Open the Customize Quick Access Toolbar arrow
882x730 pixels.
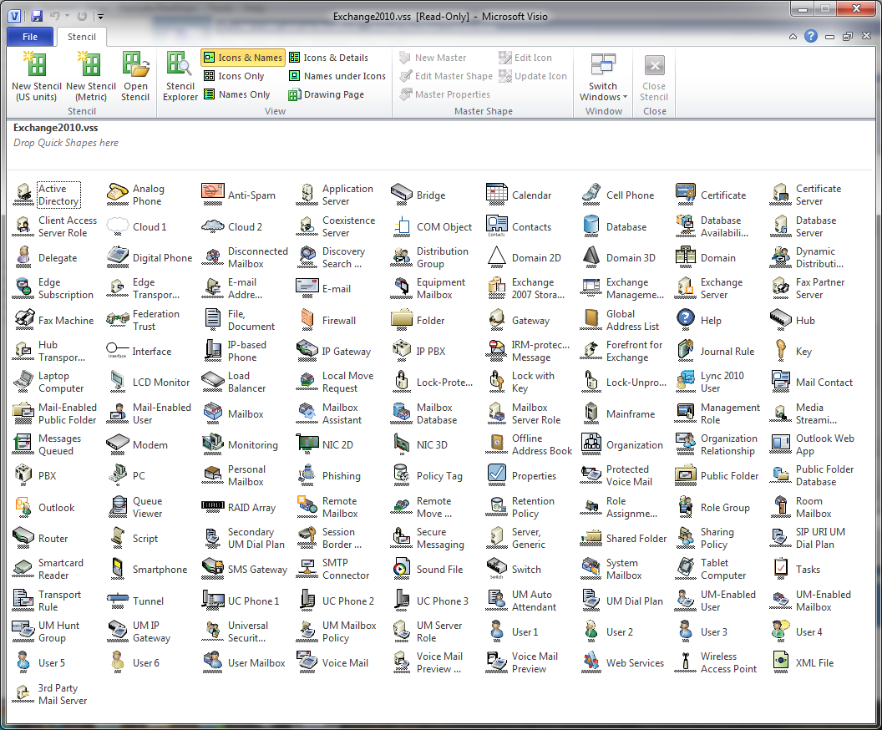coord(100,17)
